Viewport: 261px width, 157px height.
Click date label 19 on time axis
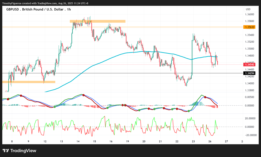pyautogui.click(x=127, y=142)
